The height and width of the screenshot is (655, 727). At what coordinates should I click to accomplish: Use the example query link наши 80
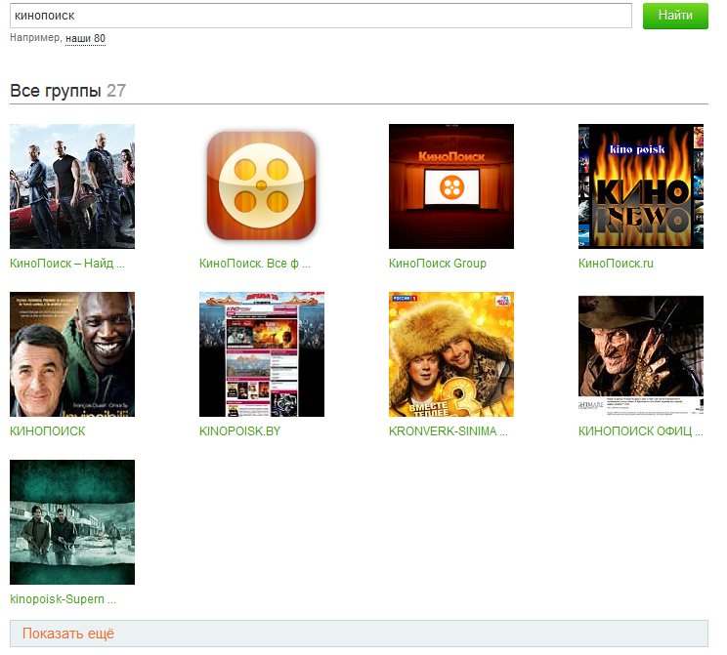85,38
